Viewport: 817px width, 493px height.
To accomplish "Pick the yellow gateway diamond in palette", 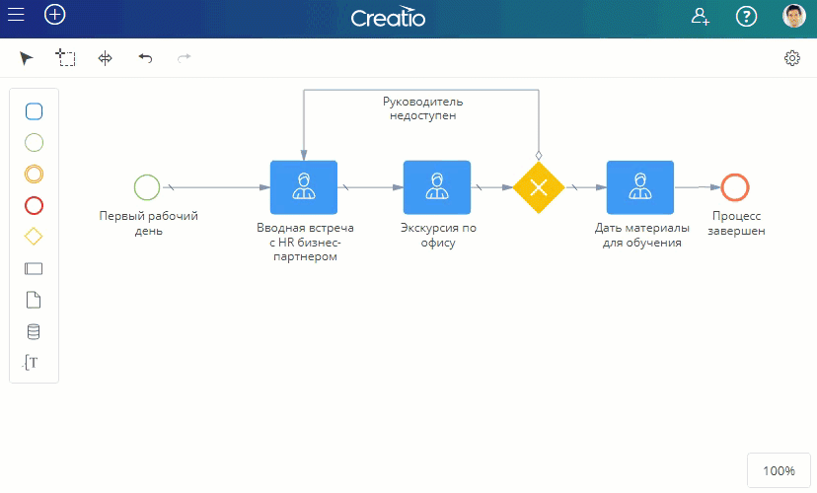I will (34, 237).
